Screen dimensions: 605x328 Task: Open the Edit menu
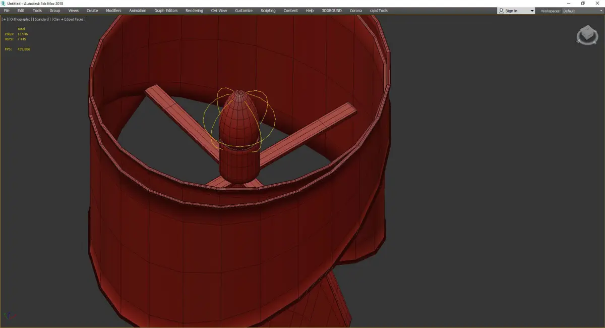pyautogui.click(x=21, y=11)
